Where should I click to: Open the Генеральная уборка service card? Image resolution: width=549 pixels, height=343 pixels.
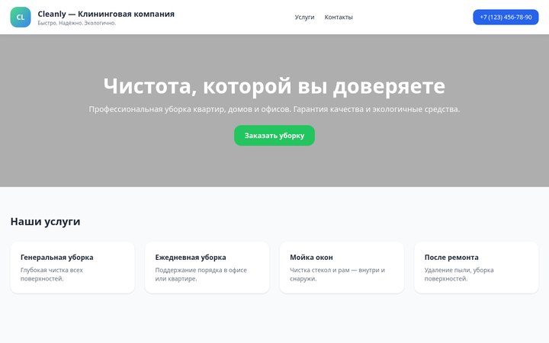(x=72, y=268)
